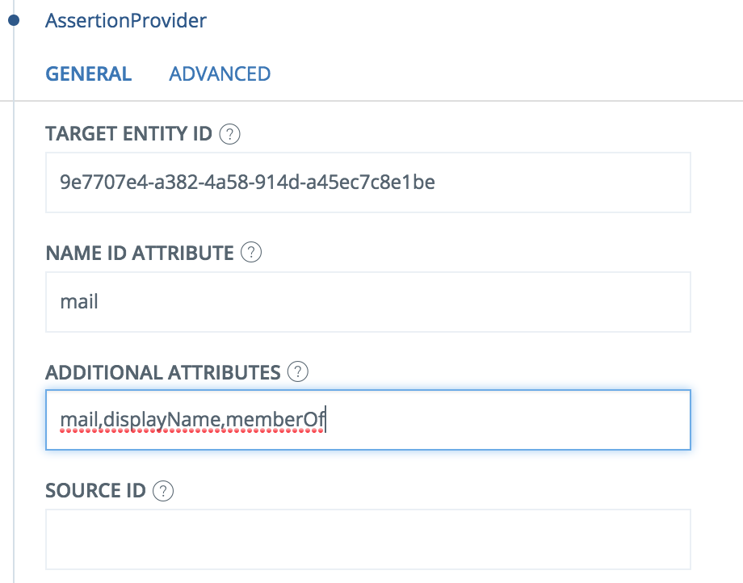Focus the empty Source ID field

point(368,539)
